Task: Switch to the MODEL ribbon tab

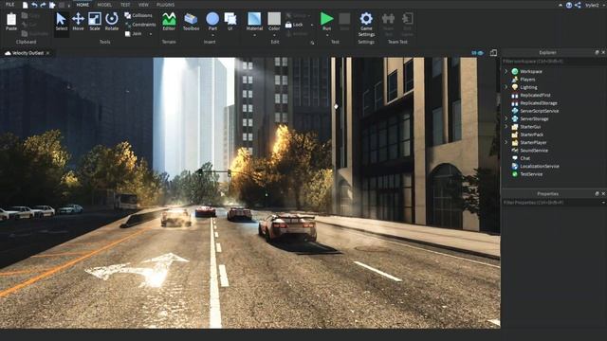Action: click(104, 5)
